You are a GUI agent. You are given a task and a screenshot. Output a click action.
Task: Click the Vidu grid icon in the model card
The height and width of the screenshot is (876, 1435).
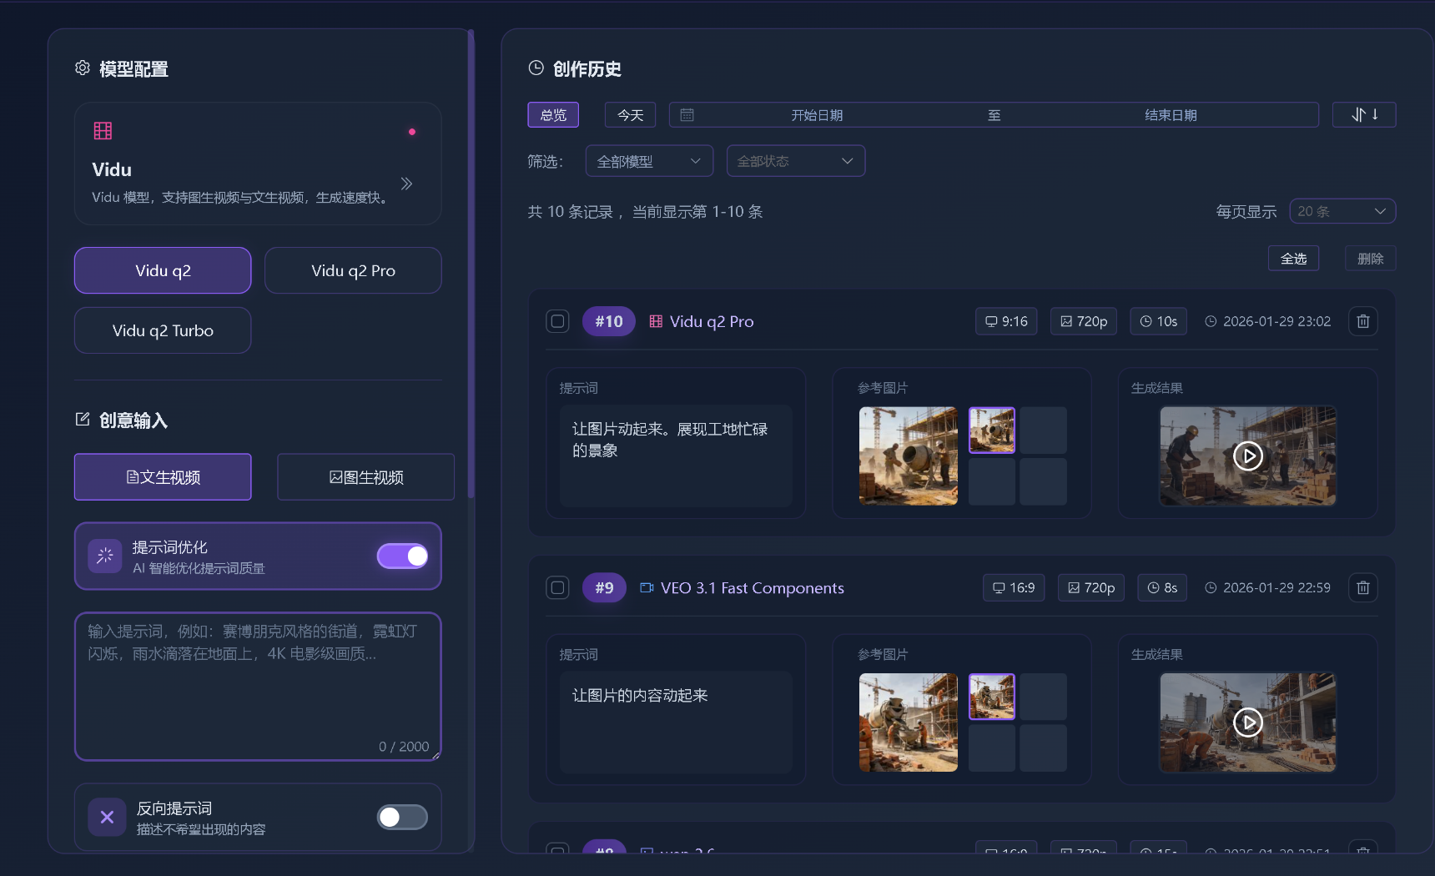pyautogui.click(x=102, y=130)
